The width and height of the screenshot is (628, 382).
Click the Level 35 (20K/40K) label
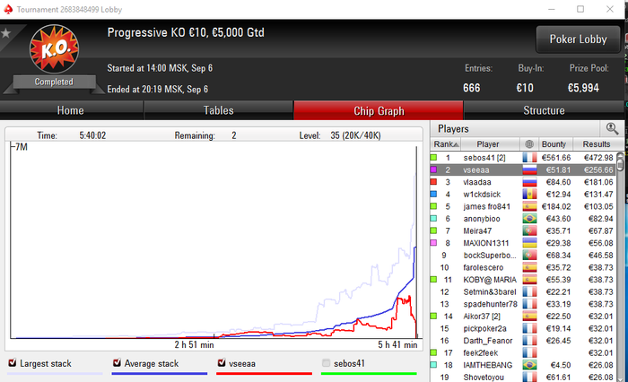click(x=340, y=135)
